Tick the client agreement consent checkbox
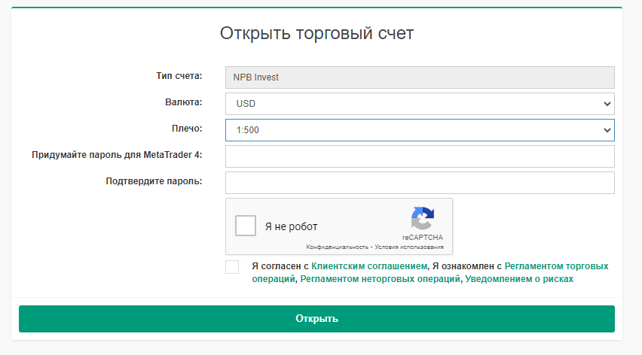Screen dimensions: 642x355 (x=232, y=267)
